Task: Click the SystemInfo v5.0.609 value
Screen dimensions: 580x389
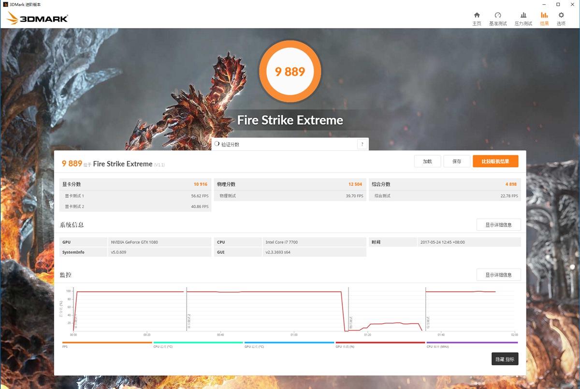Action: click(x=159, y=252)
